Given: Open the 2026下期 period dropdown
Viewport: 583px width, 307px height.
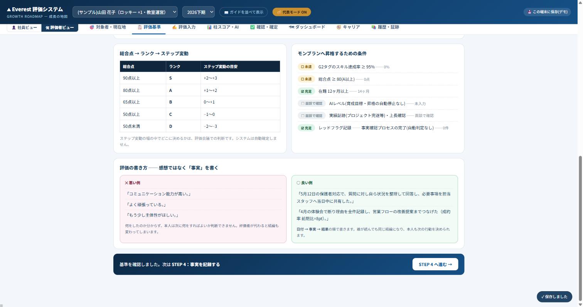Looking at the screenshot, I should tap(198, 12).
